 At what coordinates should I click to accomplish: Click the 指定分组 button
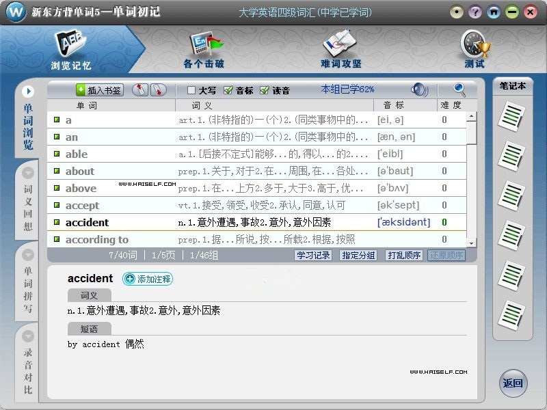358,255
